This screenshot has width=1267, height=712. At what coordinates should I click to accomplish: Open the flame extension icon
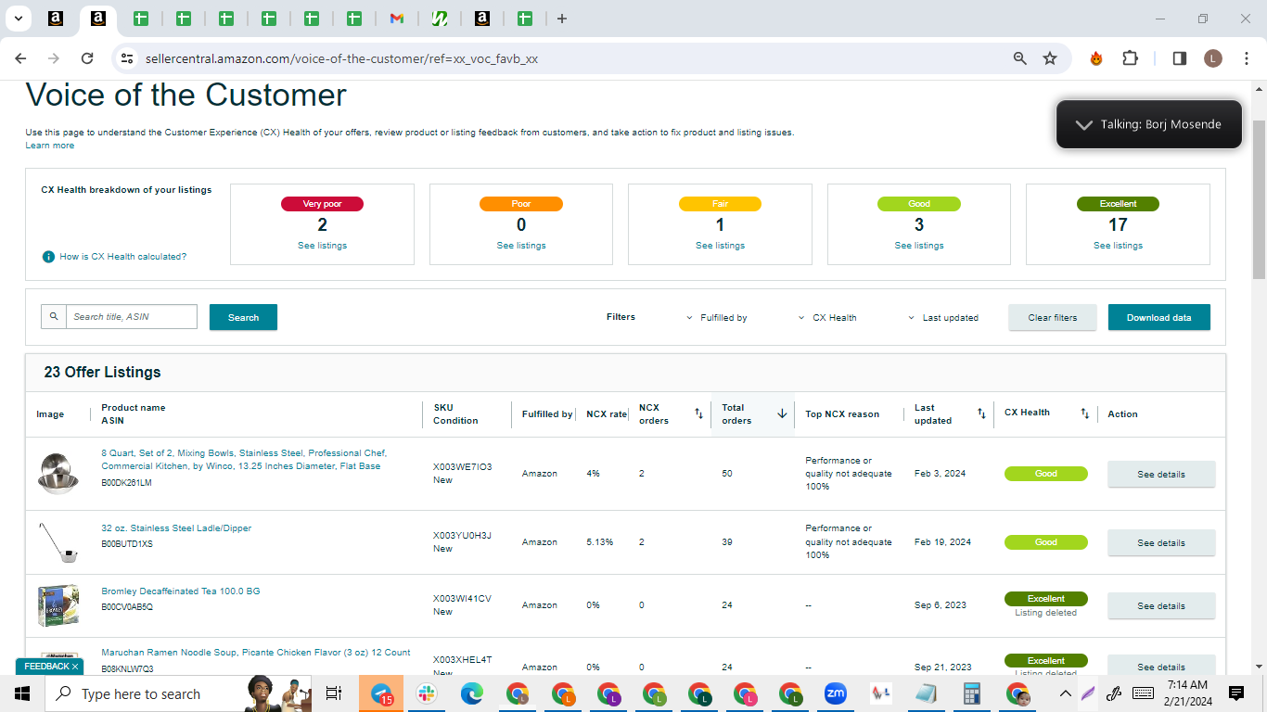[x=1096, y=58]
